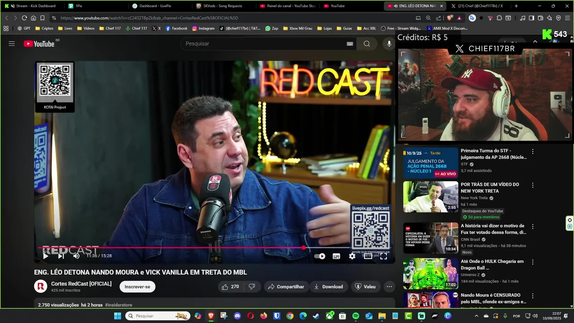Viewport: 574px width, 323px height.
Task: Go to the YouTube home logo
Action: 39,44
